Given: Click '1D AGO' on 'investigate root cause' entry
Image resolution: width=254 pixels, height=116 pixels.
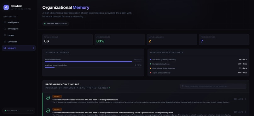Looking at the screenshot, I should point(238,99).
